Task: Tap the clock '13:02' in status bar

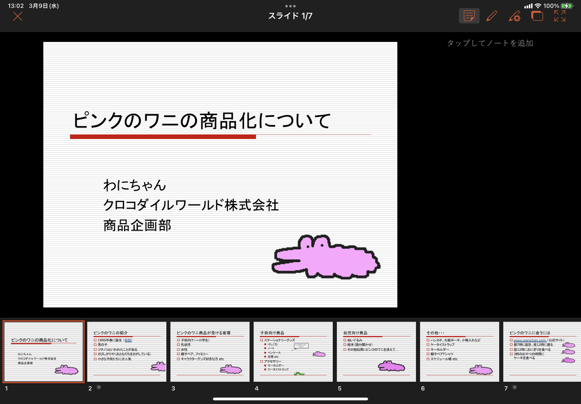Action: (16, 6)
